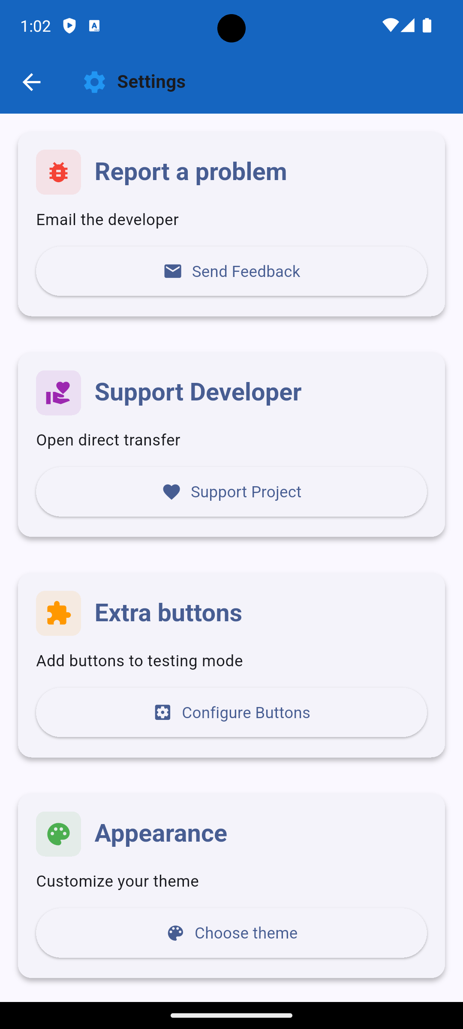Open Configure Buttons
The height and width of the screenshot is (1029, 463).
231,712
